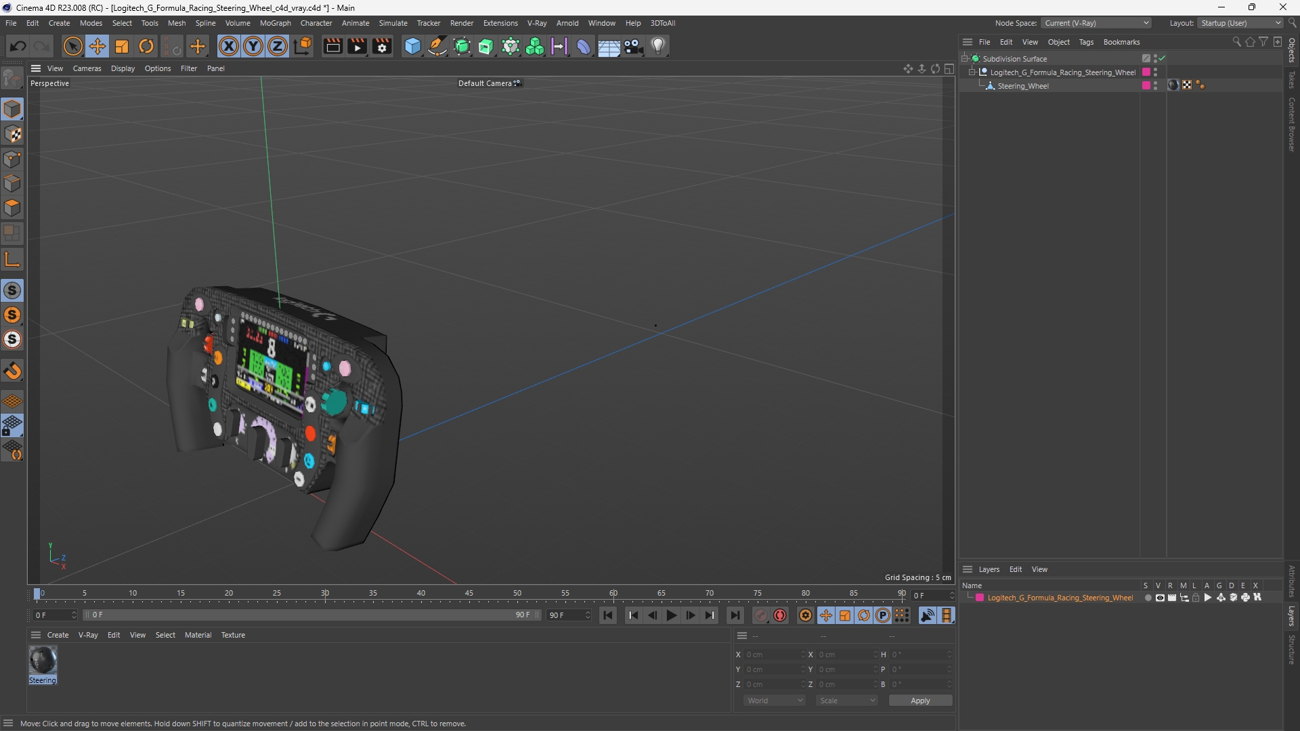This screenshot has width=1300, height=731.
Task: Record active objects keyframe
Action: (x=761, y=615)
